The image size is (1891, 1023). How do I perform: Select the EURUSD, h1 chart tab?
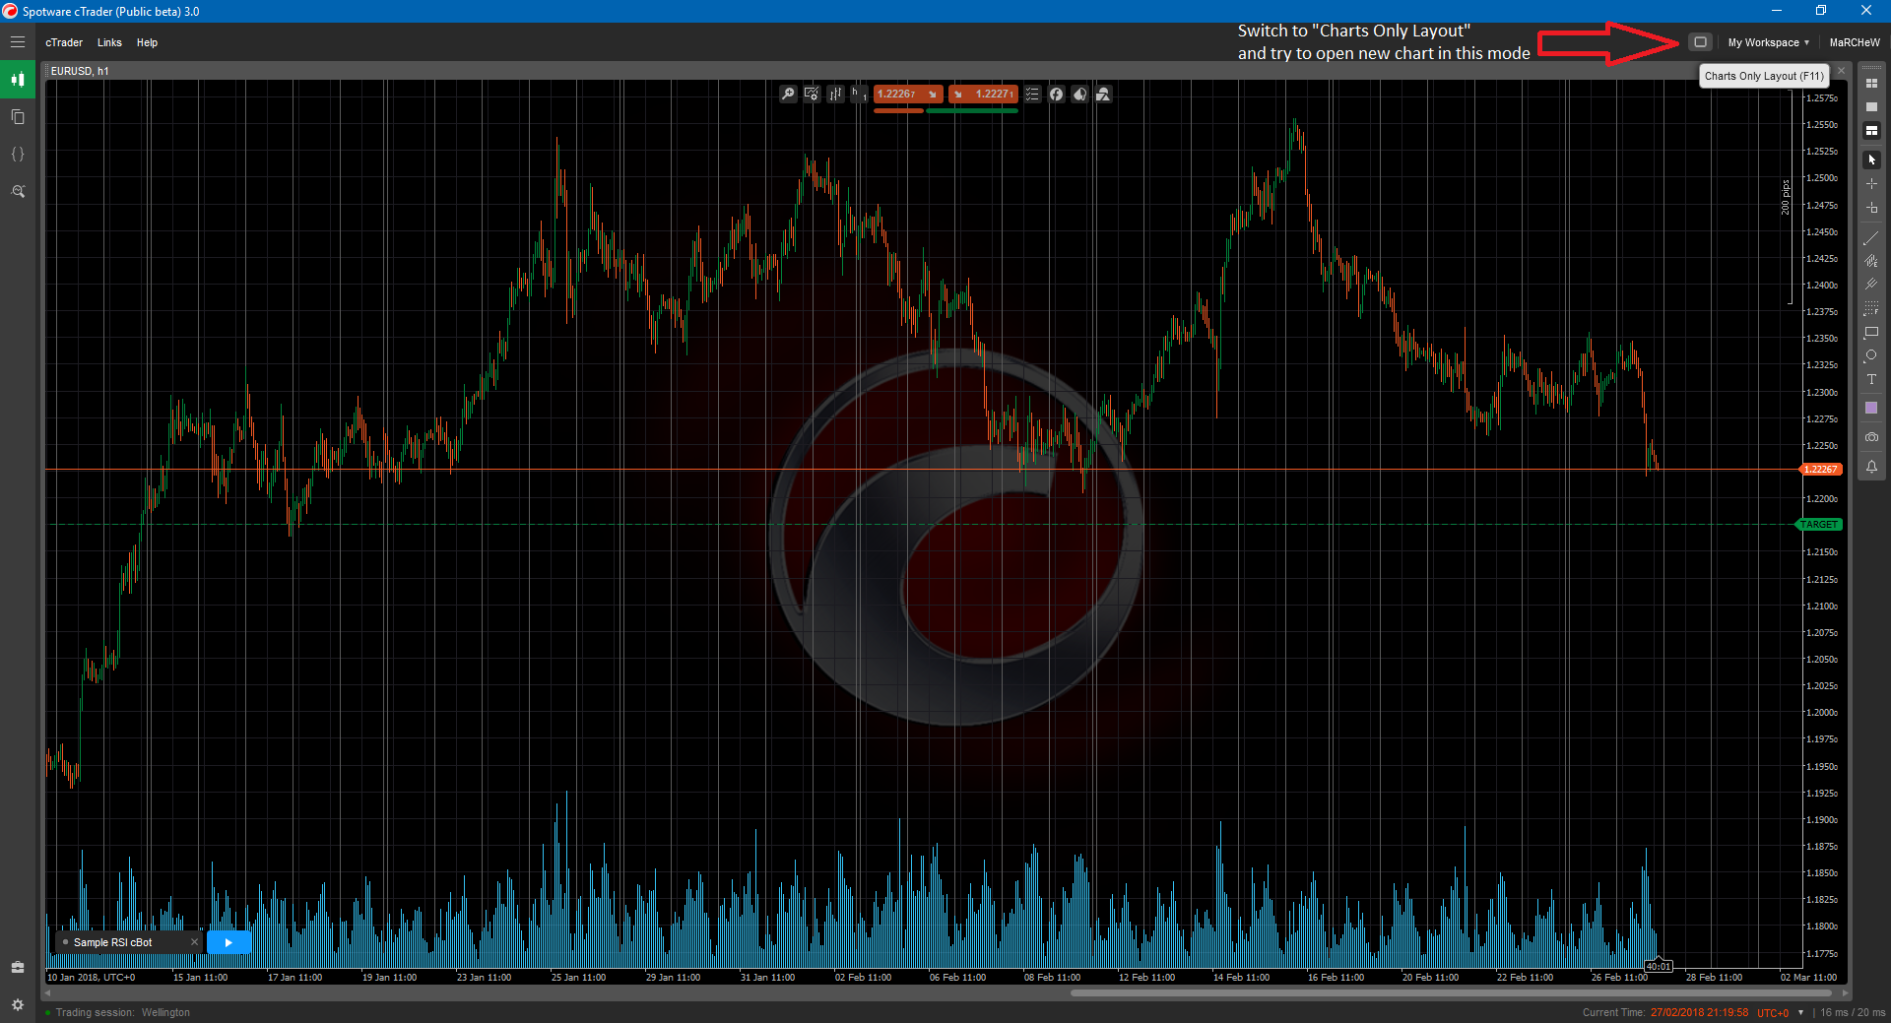80,71
